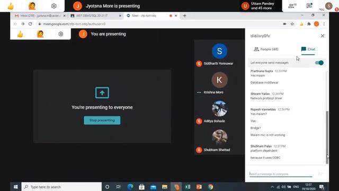Click Send a message to everyone field

[x=281, y=174]
